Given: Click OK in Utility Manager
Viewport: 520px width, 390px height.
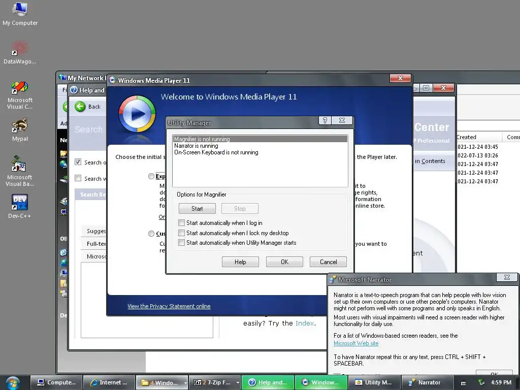Looking at the screenshot, I should click(284, 262).
